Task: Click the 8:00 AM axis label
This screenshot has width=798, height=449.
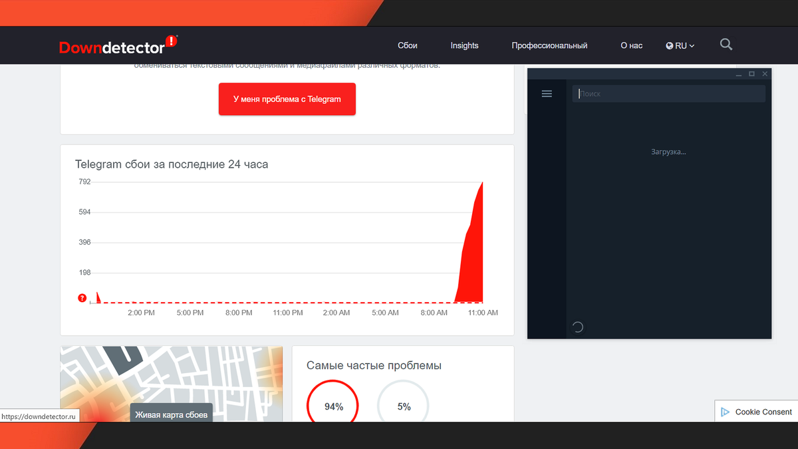Action: coord(434,313)
